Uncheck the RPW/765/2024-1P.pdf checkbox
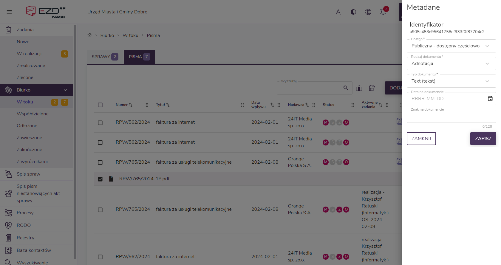 [x=100, y=179]
